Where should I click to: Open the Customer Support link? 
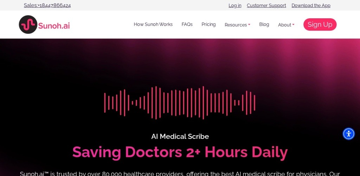(x=266, y=6)
